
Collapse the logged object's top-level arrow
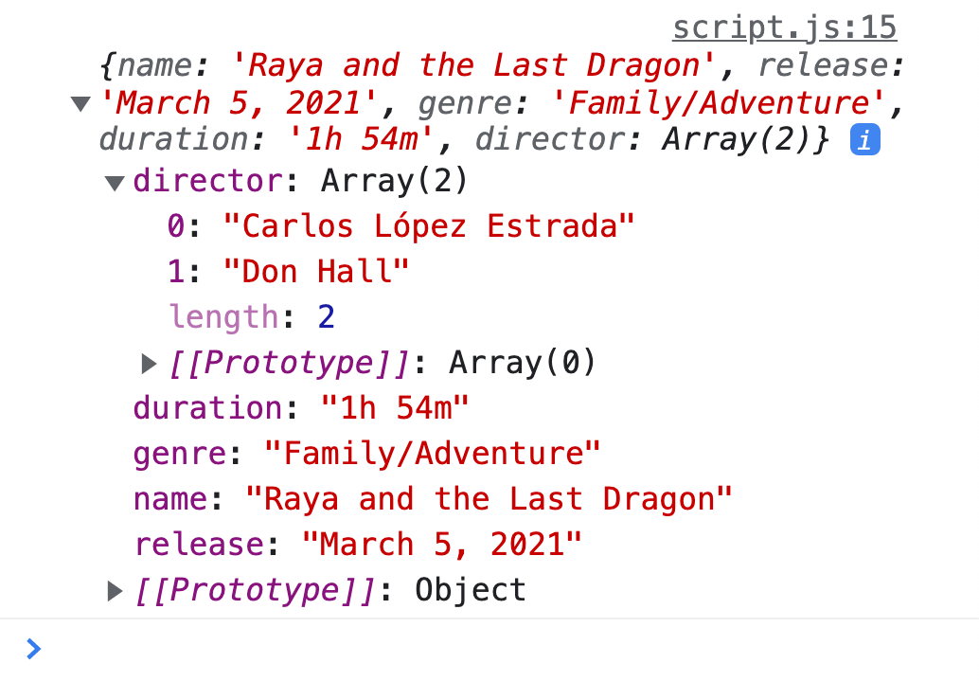click(x=80, y=103)
